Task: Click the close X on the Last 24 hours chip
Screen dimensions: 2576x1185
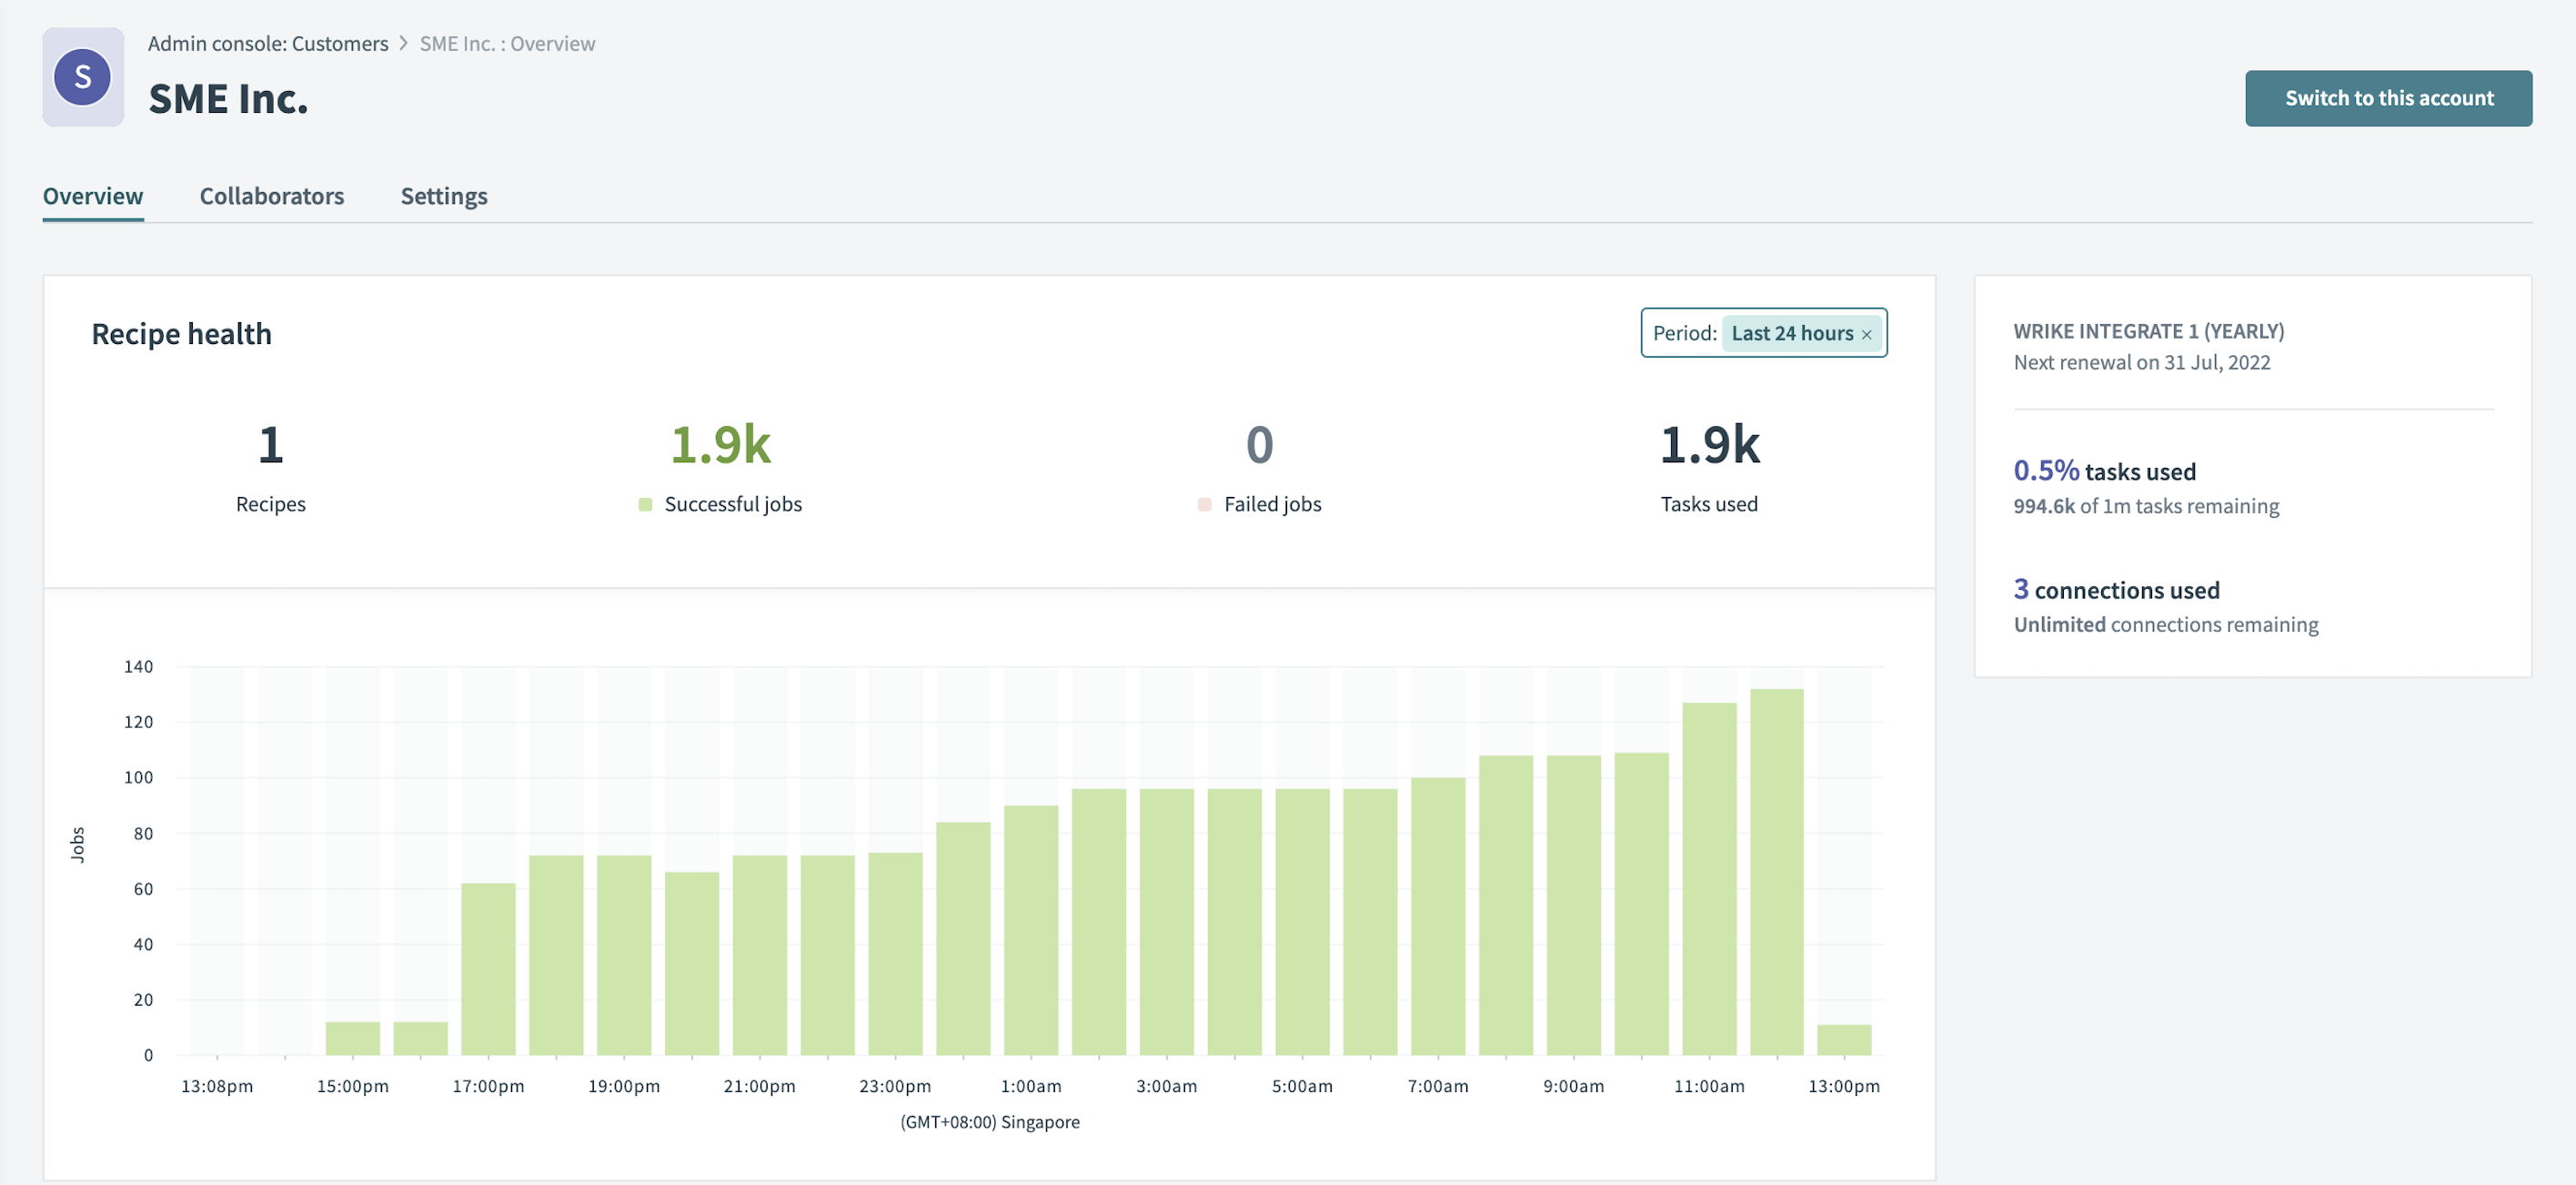Action: [x=1868, y=333]
